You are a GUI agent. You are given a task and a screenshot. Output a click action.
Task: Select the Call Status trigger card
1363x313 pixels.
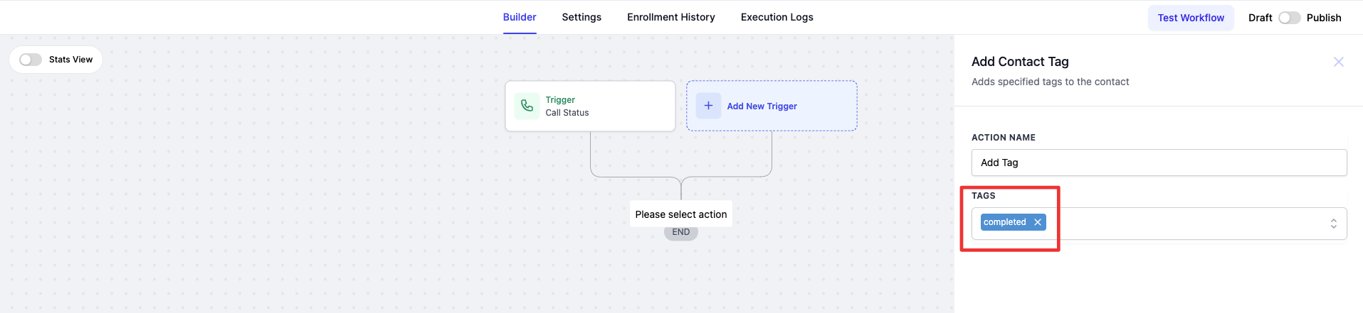590,106
